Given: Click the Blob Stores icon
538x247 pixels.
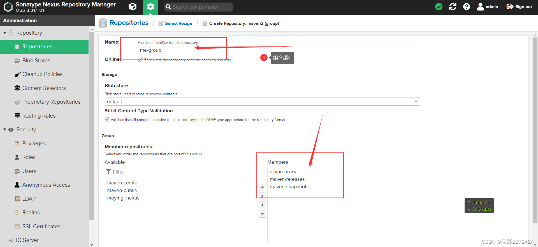Looking at the screenshot, I should [17, 61].
